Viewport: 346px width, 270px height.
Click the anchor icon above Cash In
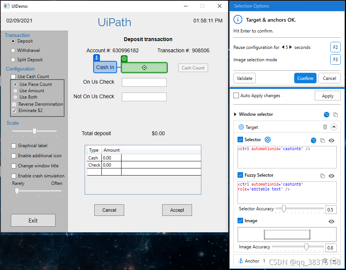[x=97, y=58]
